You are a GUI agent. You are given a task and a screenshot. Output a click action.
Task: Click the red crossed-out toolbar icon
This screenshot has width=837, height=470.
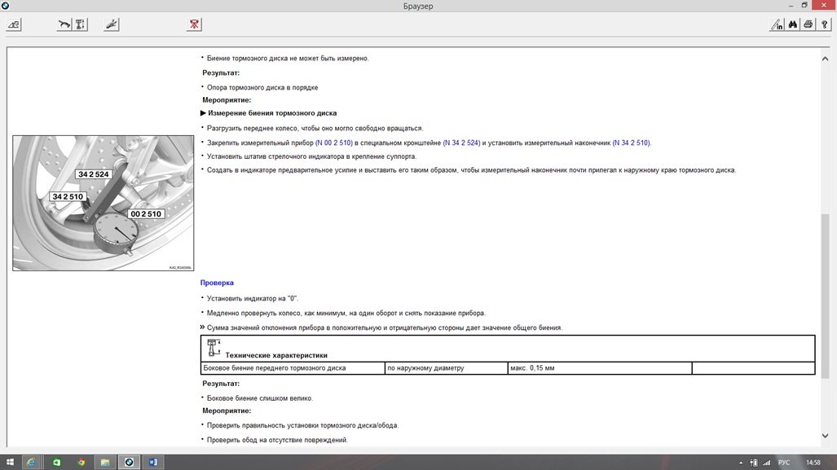point(194,24)
